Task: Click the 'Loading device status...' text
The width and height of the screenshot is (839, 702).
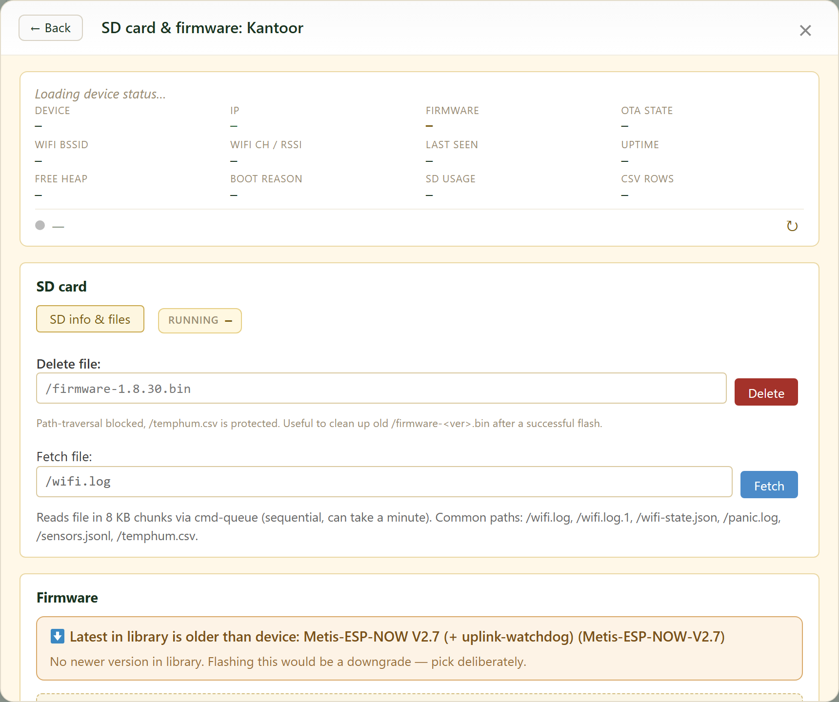Action: click(100, 94)
